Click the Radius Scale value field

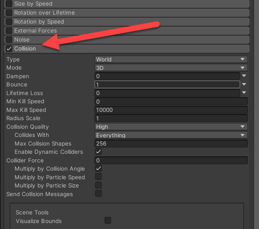point(171,118)
